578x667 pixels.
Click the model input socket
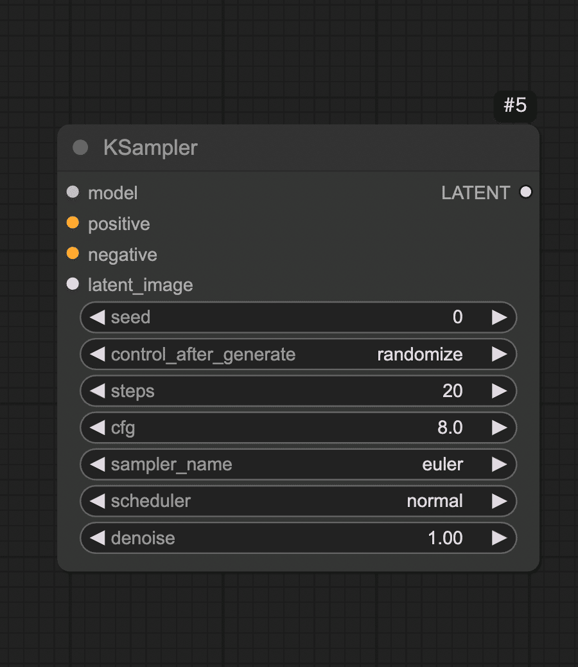[73, 192]
